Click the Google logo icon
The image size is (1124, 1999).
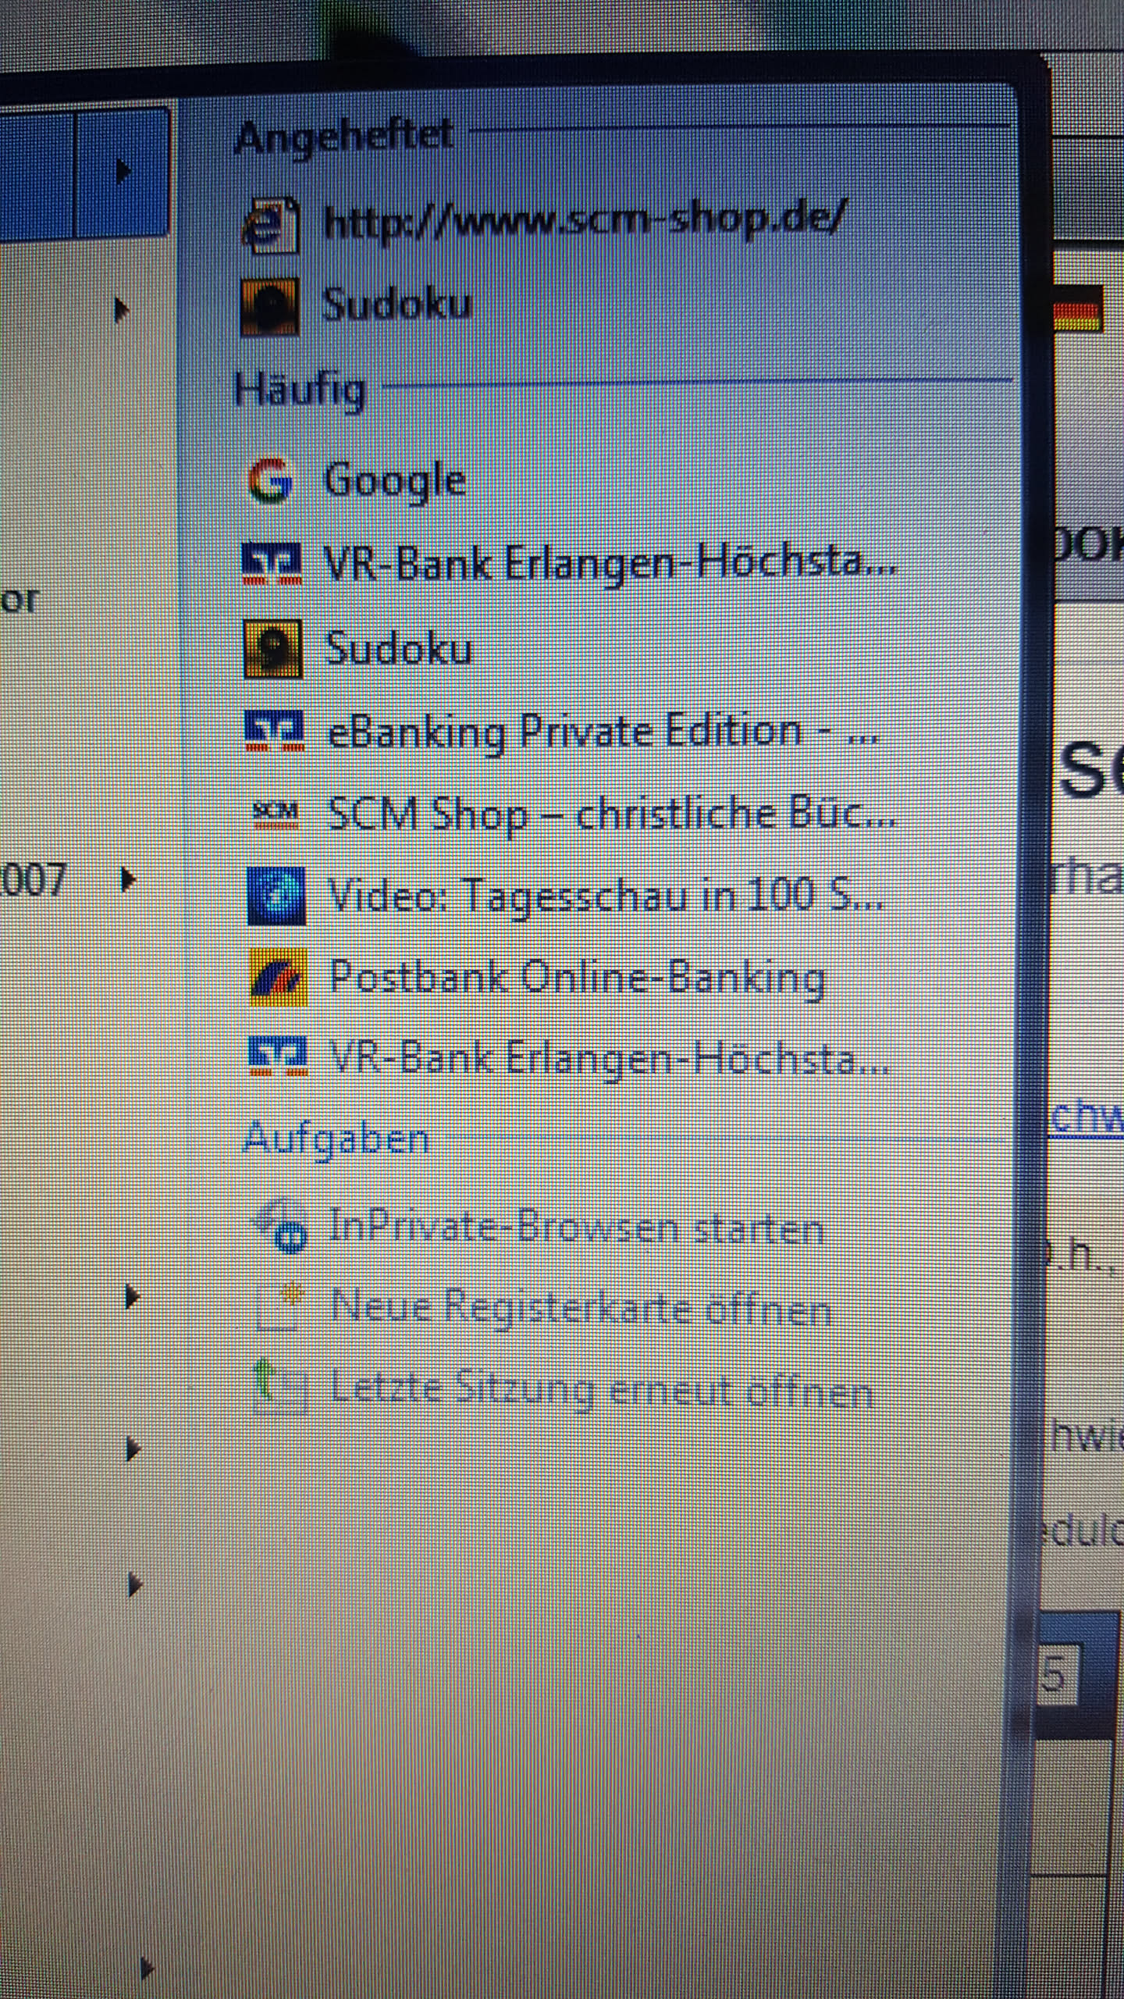tap(270, 479)
